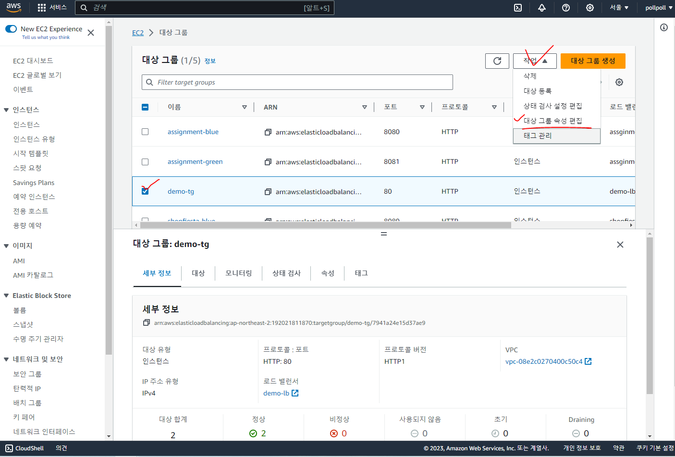Copy ARN of assignment-green row
Screen dimensions: 675x457
tap(268, 162)
